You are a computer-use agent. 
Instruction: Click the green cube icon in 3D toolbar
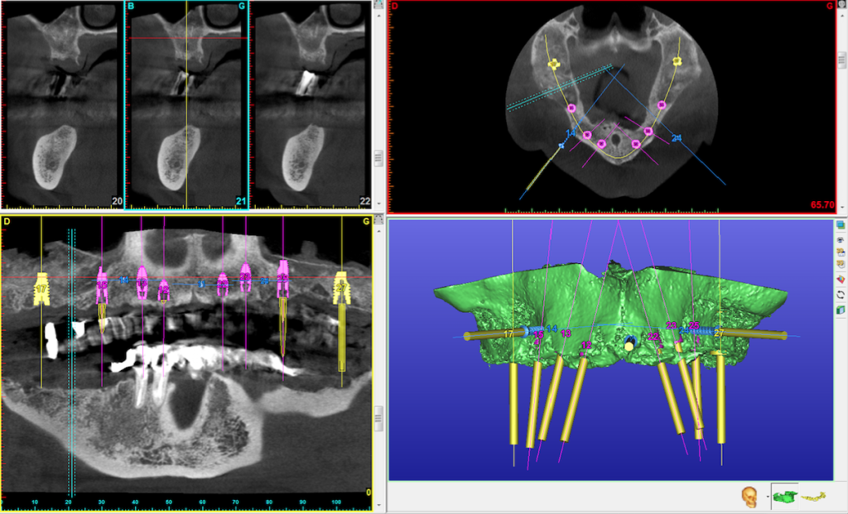pos(841,309)
